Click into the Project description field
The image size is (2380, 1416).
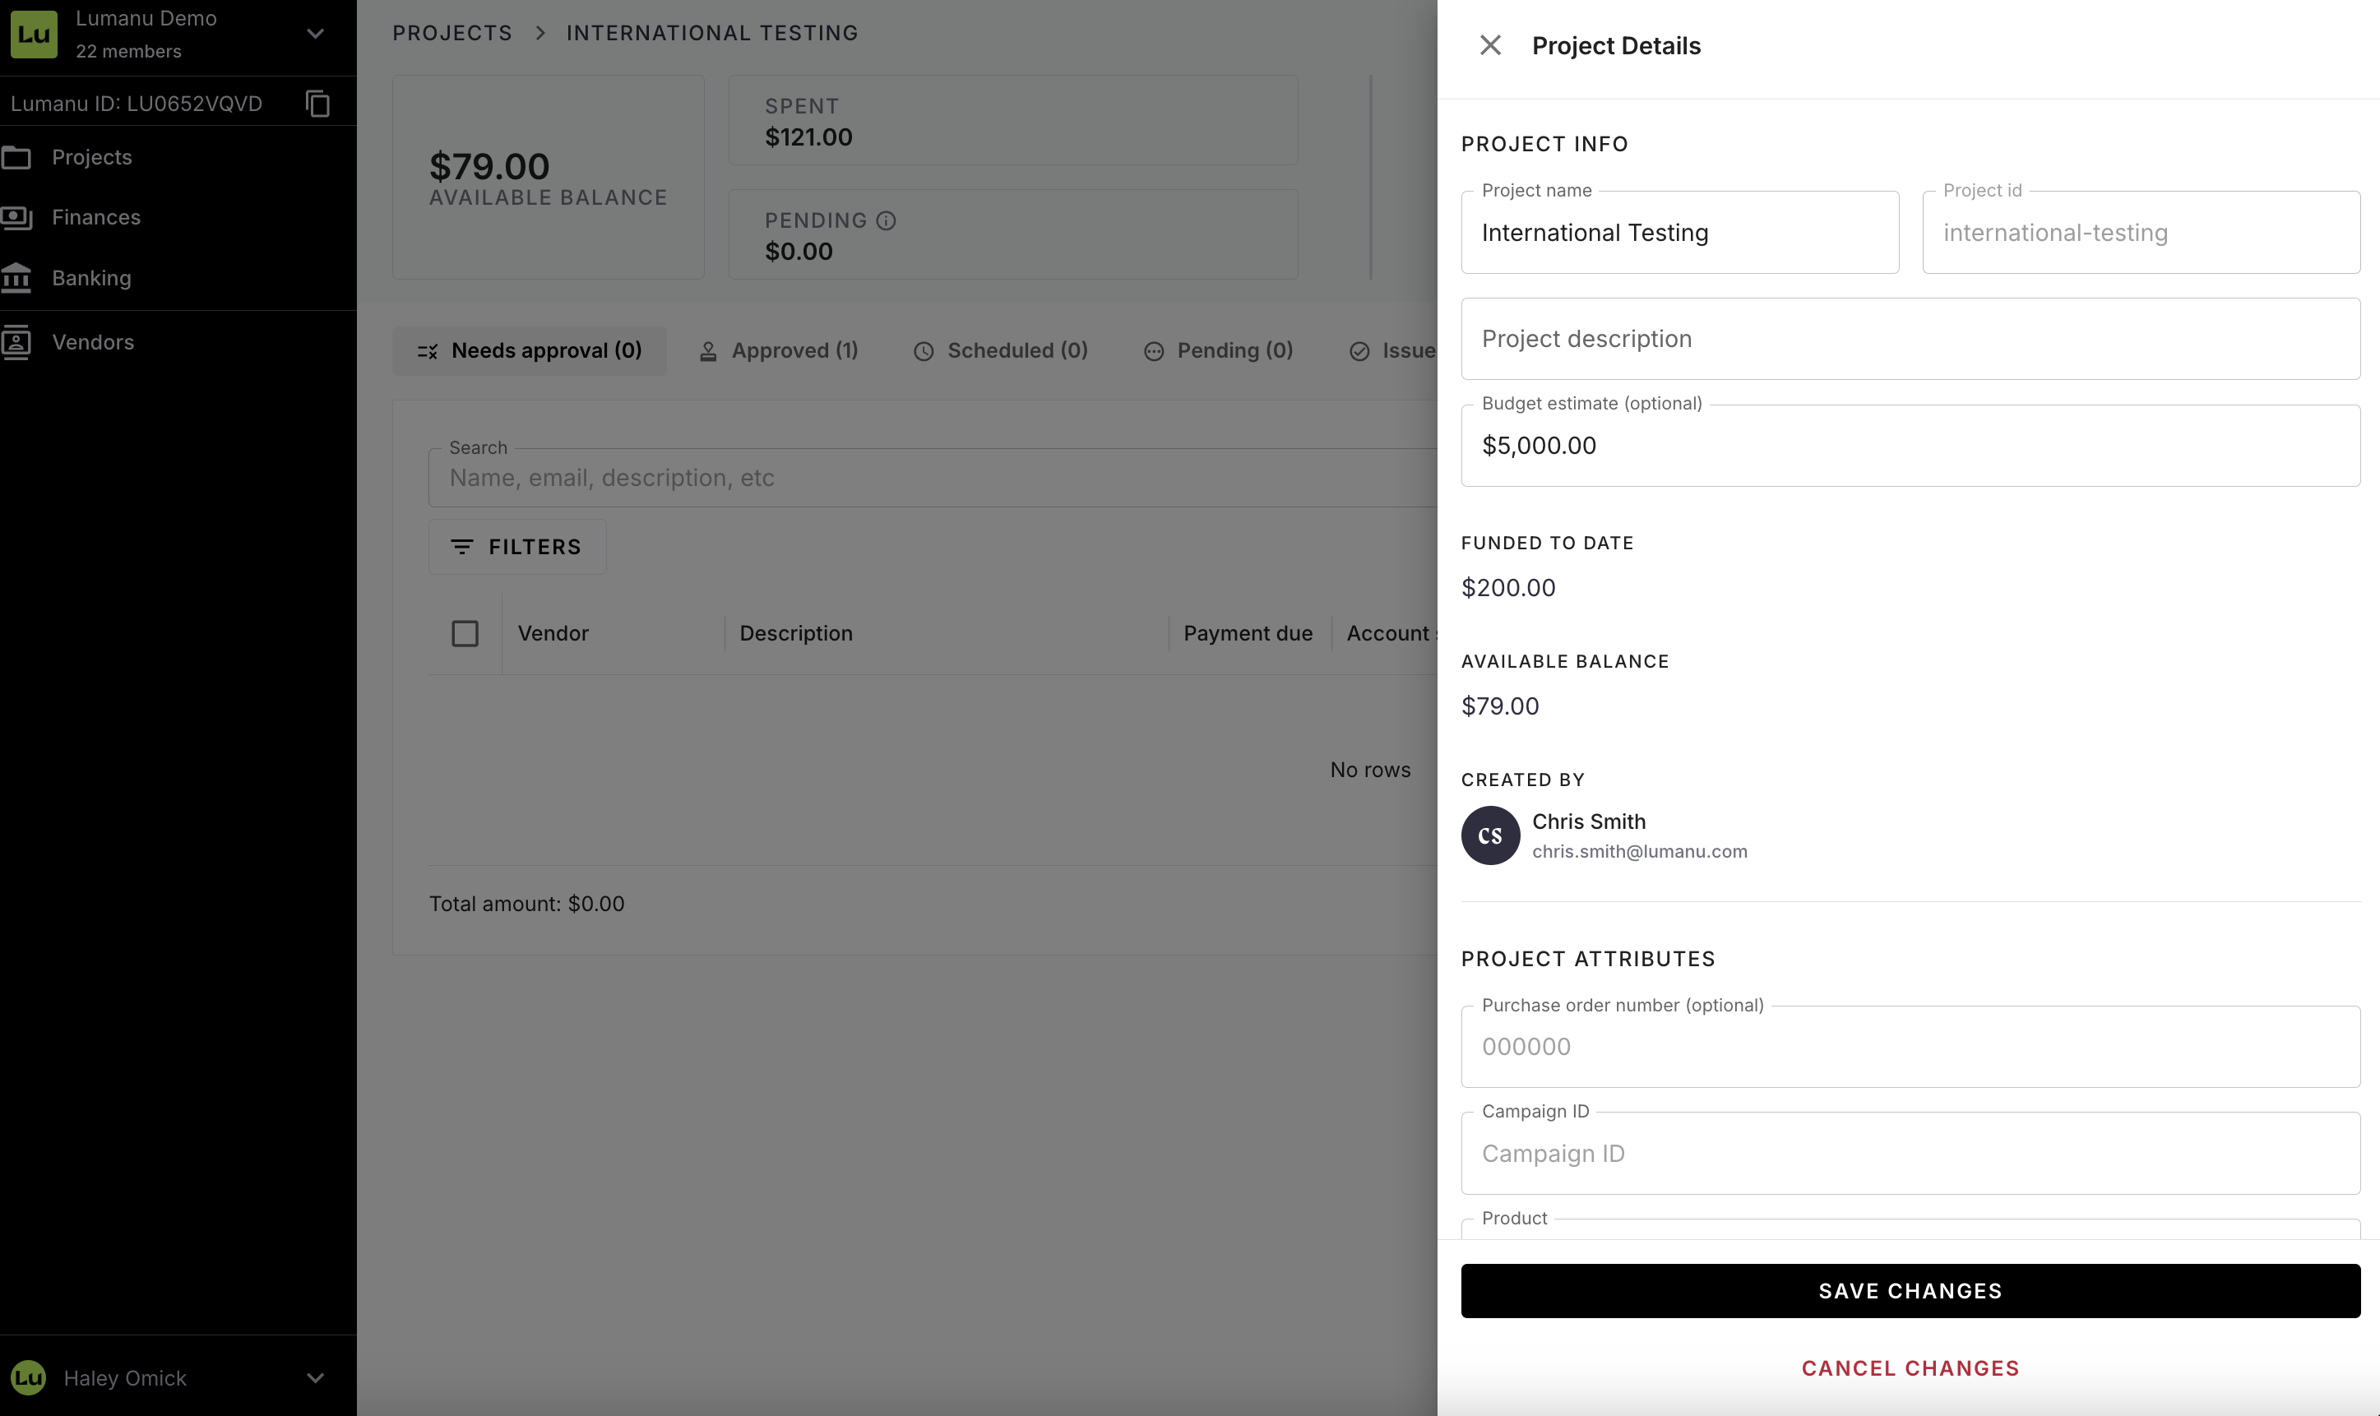coord(1910,339)
